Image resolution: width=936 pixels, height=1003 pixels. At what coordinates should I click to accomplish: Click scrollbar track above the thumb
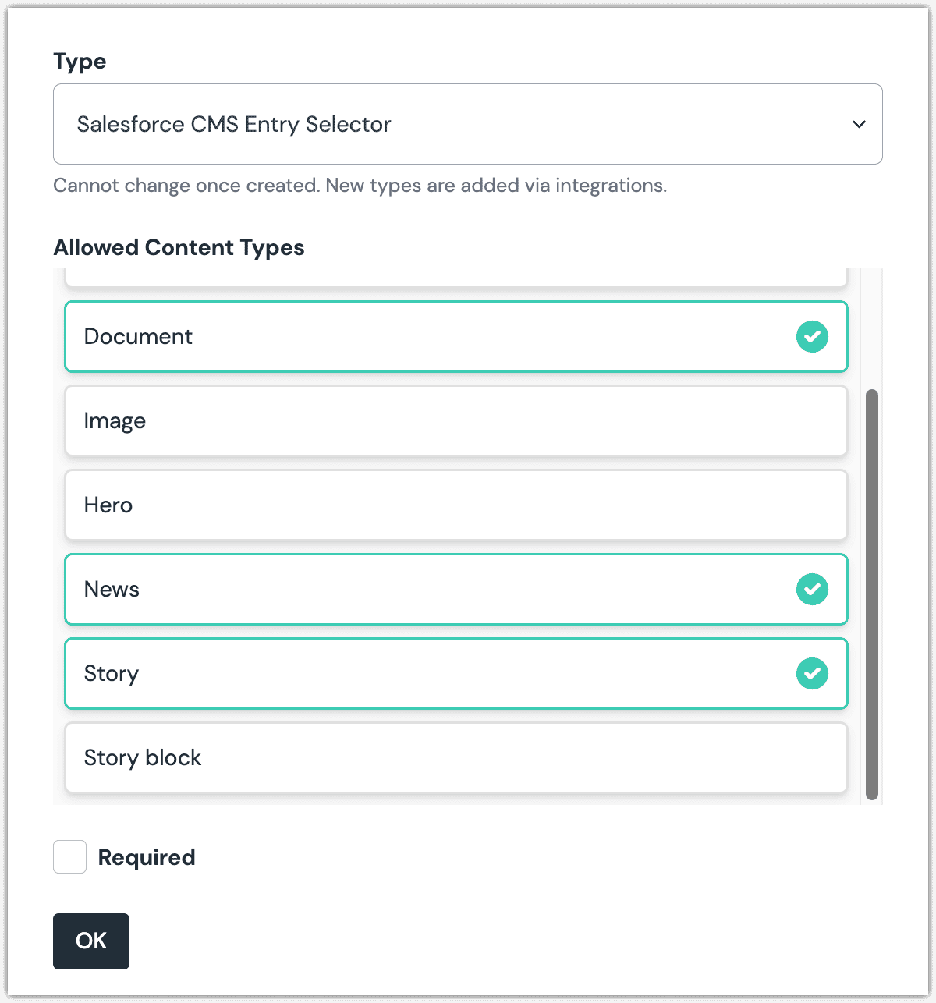pos(872,328)
